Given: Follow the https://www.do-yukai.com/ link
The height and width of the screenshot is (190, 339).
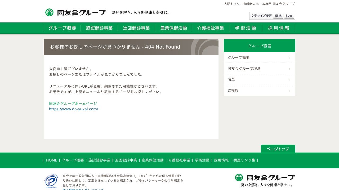Looking at the screenshot, I should pyautogui.click(x=73, y=109).
